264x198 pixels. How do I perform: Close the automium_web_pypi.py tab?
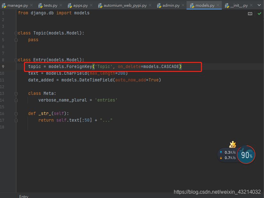coord(150,5)
